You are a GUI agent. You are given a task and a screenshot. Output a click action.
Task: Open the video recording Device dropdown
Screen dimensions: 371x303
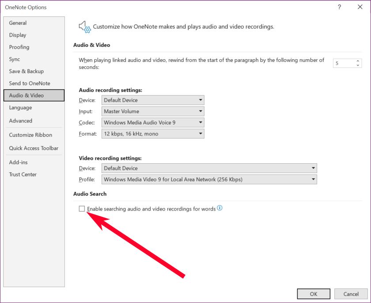pos(312,168)
